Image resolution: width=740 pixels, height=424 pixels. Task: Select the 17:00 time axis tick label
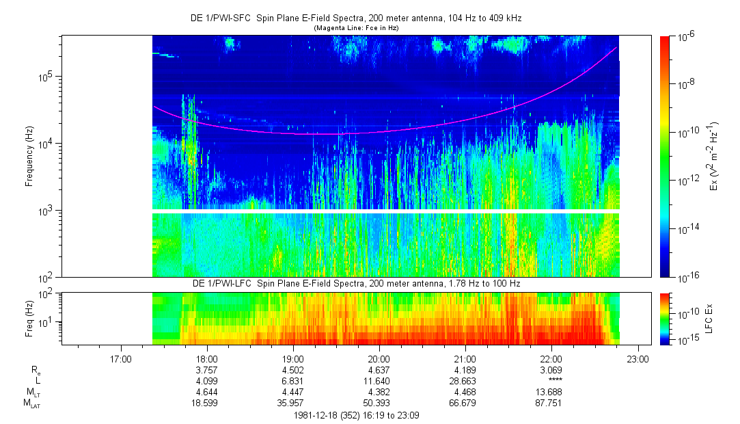[x=120, y=358]
